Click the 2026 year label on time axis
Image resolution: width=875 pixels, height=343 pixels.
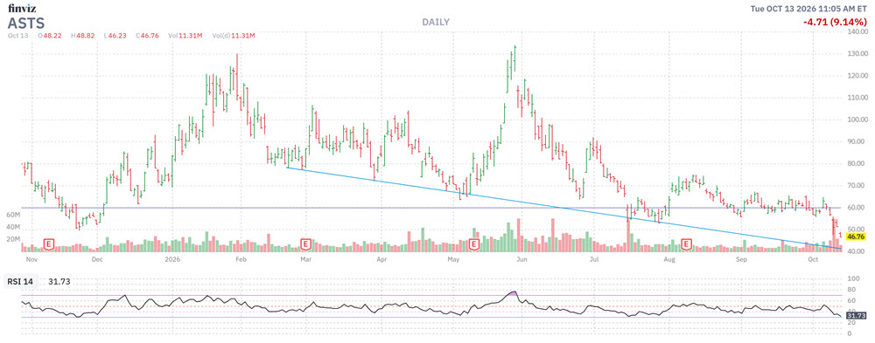[x=171, y=259]
